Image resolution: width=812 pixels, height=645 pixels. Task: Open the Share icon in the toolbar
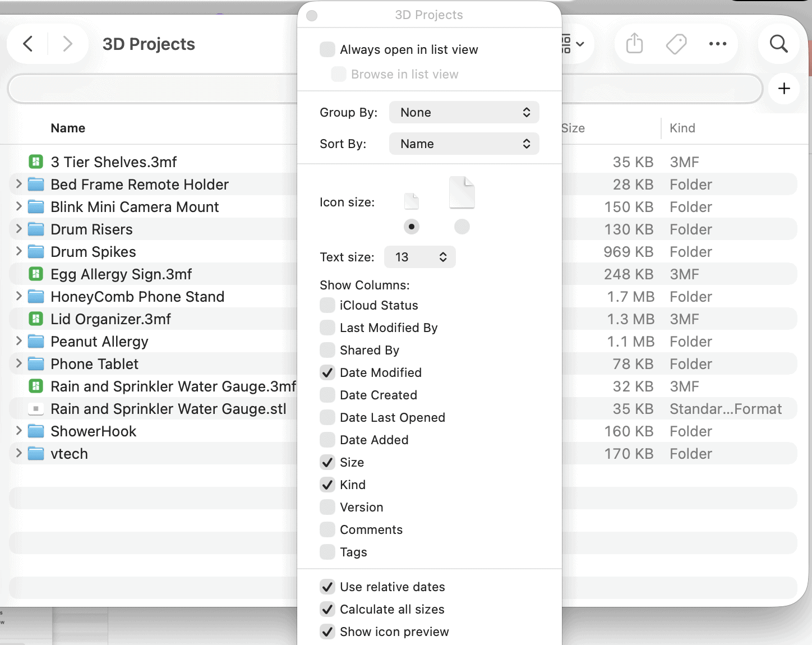pos(634,43)
